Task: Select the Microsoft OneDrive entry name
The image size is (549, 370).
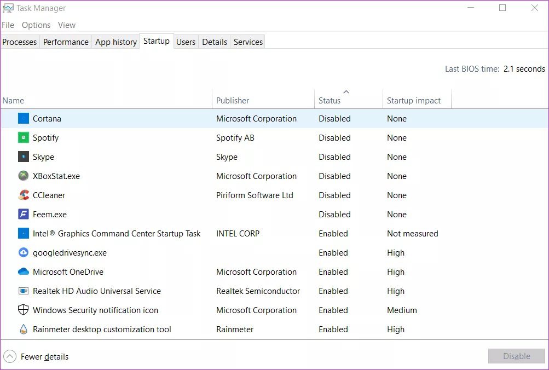Action: pos(68,271)
